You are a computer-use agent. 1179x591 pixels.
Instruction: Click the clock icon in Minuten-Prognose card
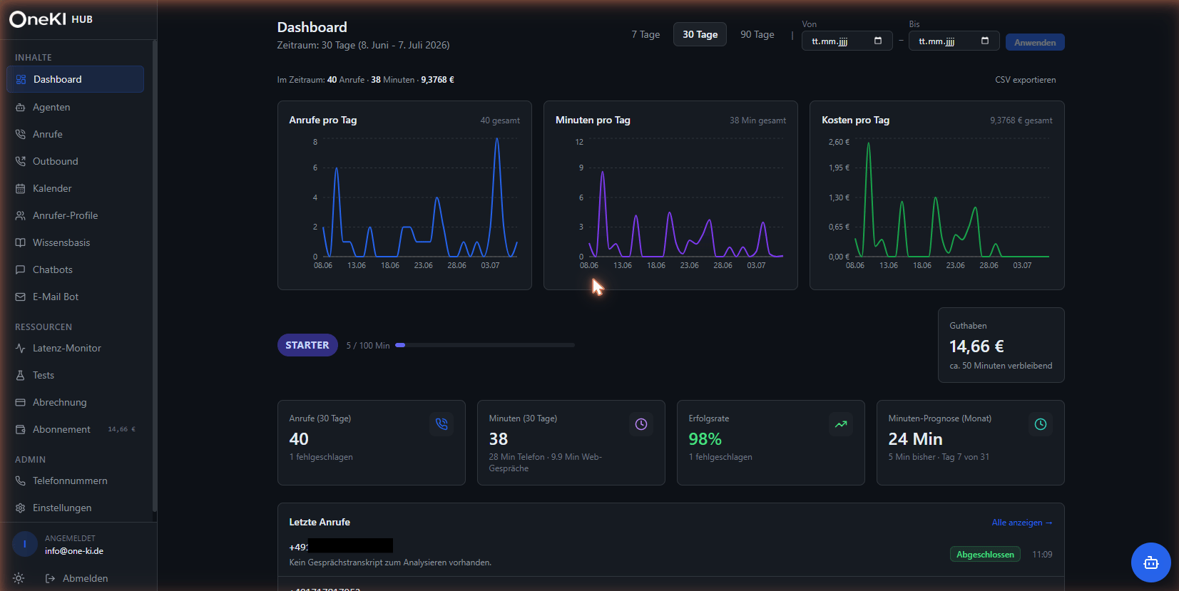tap(1041, 423)
